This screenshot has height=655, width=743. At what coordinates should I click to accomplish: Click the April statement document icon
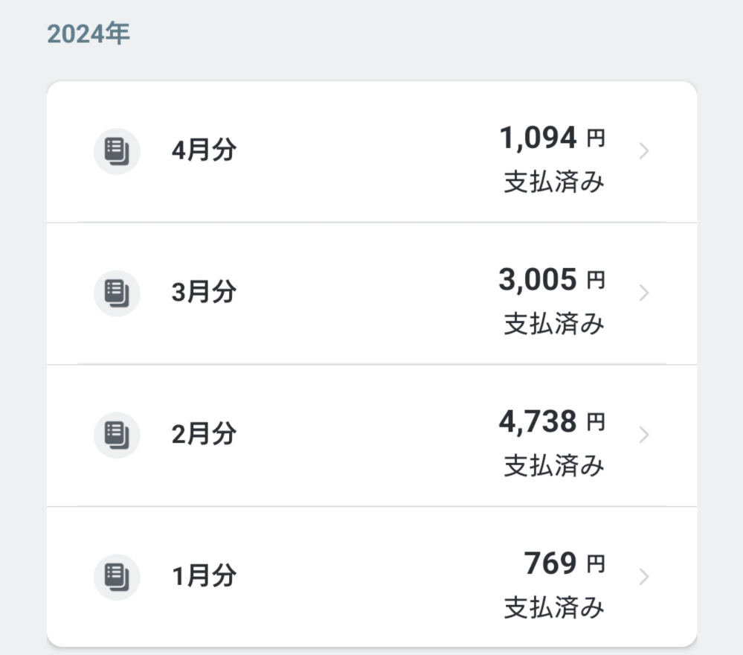pos(117,151)
